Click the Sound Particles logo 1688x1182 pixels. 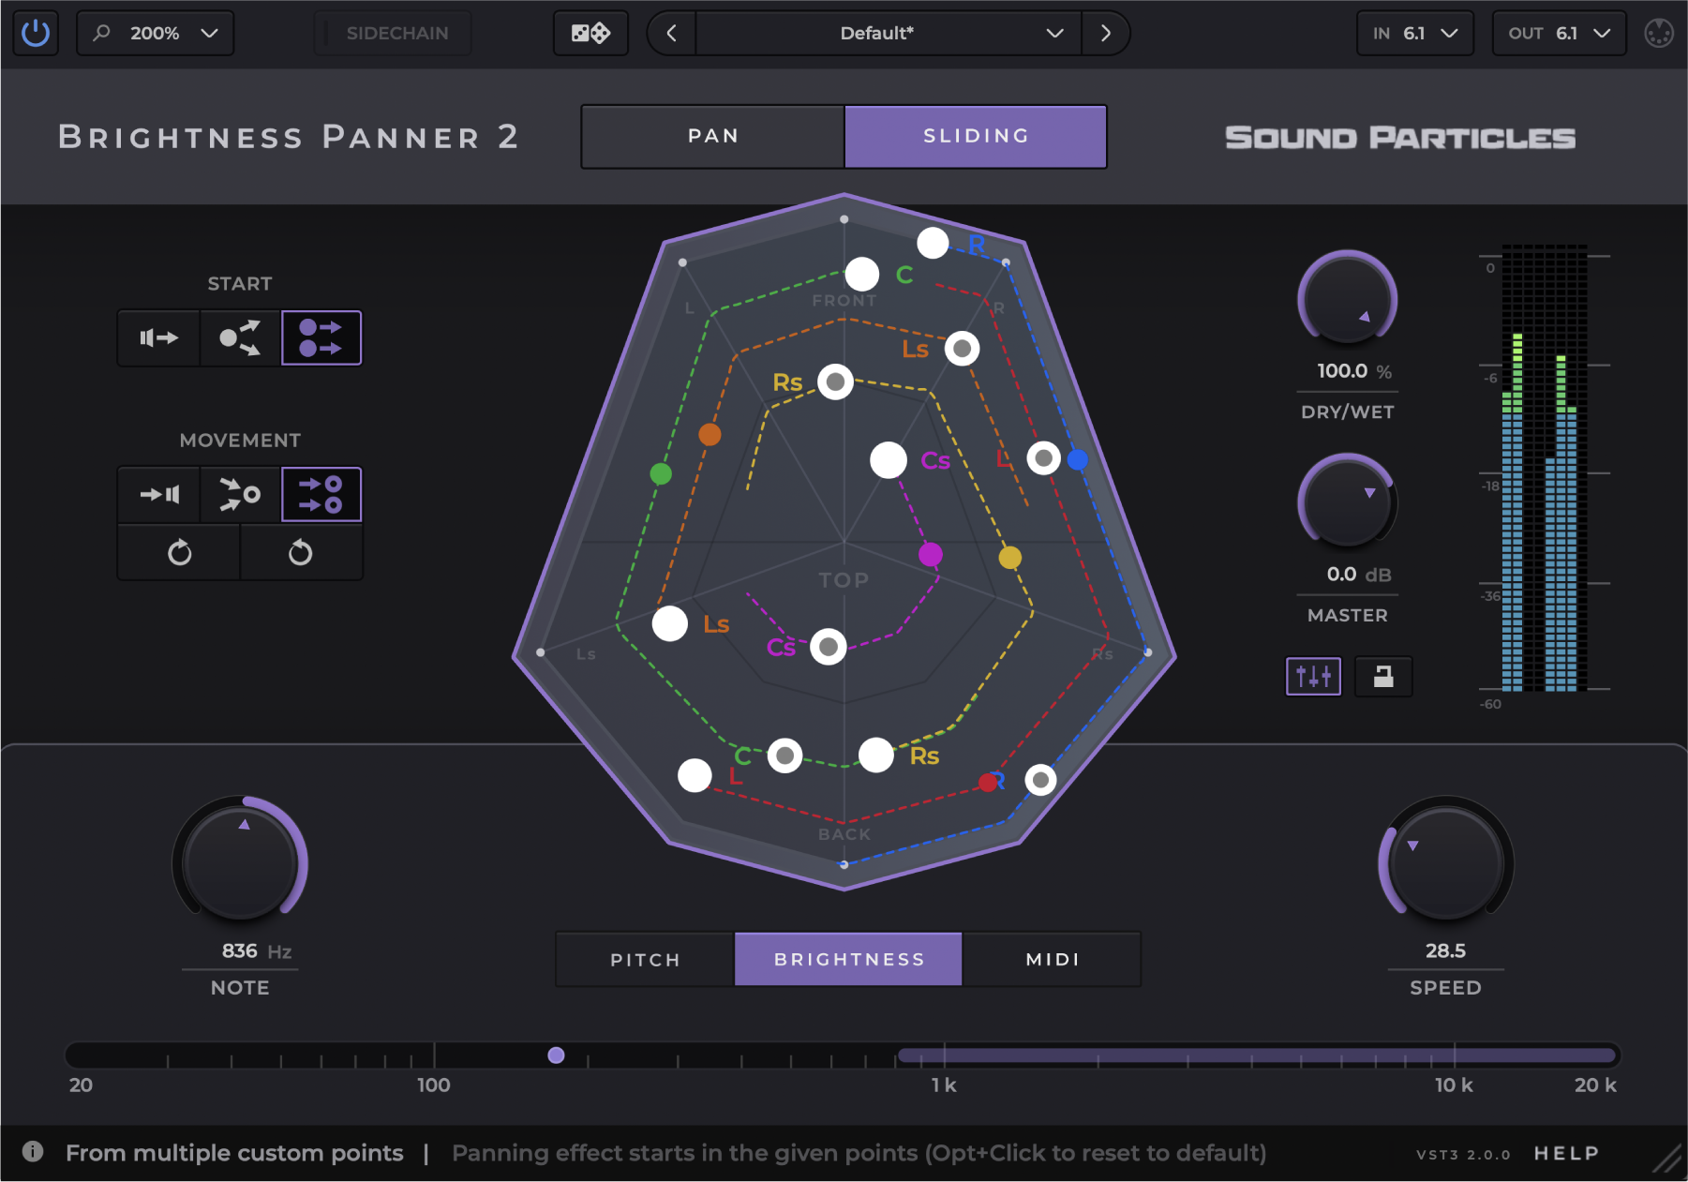[x=1400, y=138]
